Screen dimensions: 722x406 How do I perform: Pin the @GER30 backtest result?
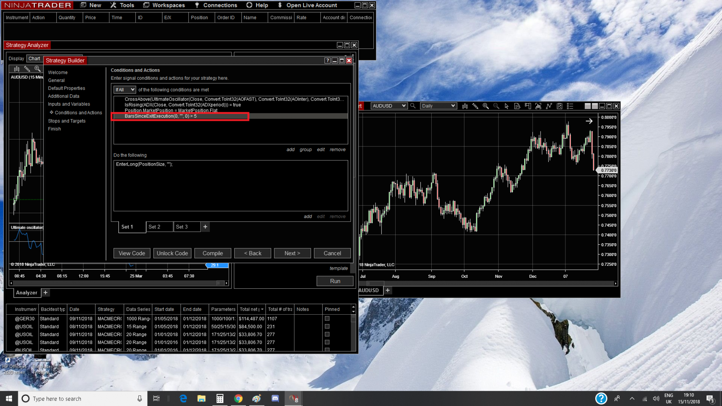tap(327, 319)
